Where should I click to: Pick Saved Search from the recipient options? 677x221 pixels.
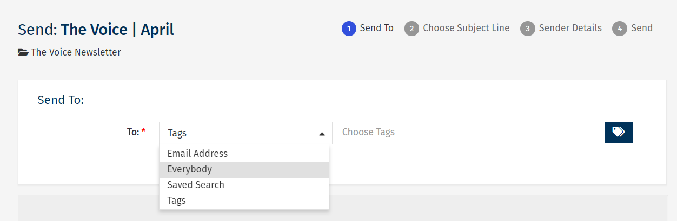tap(195, 185)
